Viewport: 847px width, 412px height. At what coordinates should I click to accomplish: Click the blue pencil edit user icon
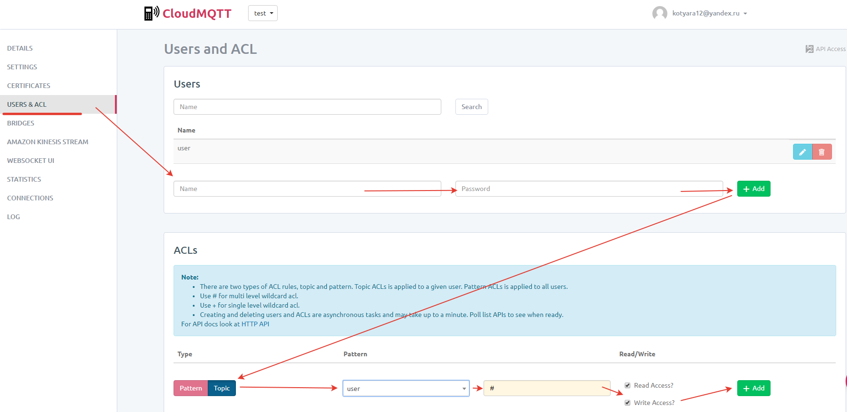click(x=802, y=152)
